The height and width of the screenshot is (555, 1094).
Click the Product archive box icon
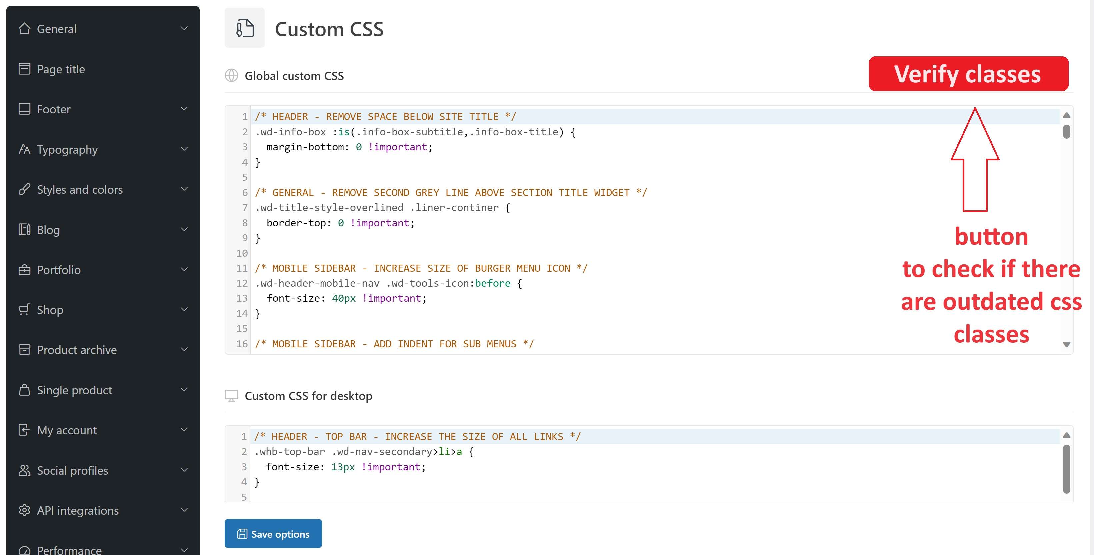(25, 349)
